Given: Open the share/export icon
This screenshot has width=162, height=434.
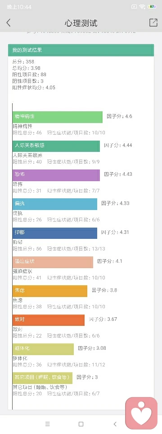Looking at the screenshot, I should (x=153, y=23).
